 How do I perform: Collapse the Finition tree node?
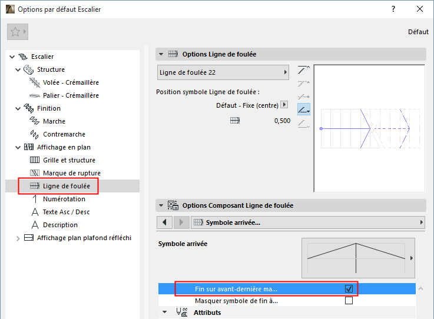click(18, 108)
